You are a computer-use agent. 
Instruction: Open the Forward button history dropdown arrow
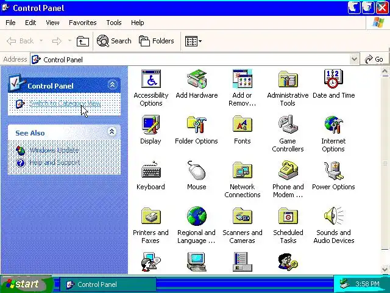click(x=69, y=41)
